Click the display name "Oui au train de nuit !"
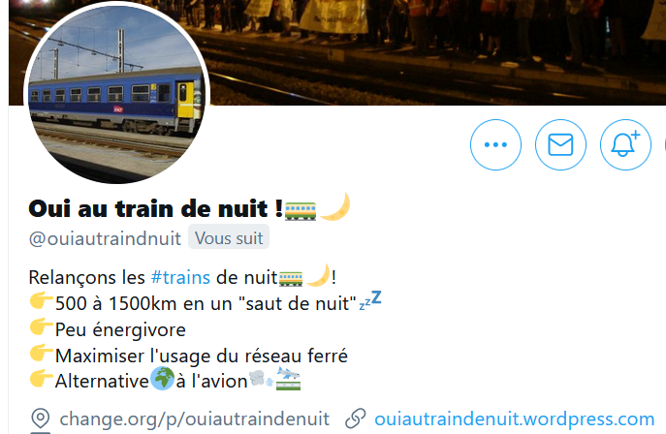The image size is (666, 434). click(x=155, y=208)
